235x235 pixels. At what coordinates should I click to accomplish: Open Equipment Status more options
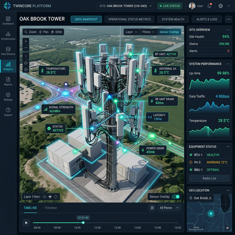(x=228, y=147)
